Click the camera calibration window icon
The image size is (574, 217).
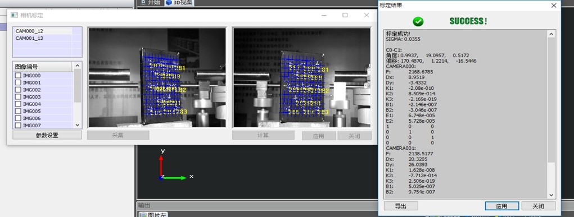pos(14,15)
